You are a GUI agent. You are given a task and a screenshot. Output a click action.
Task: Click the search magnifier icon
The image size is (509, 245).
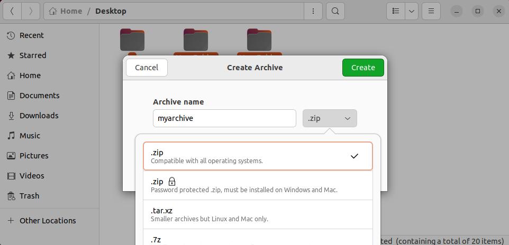tap(335, 11)
